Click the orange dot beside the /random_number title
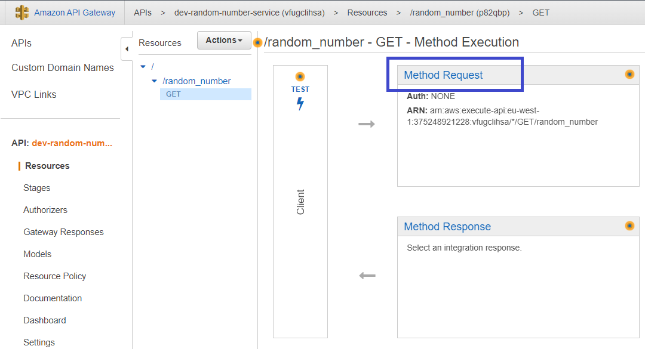The width and height of the screenshot is (645, 349). [x=257, y=42]
